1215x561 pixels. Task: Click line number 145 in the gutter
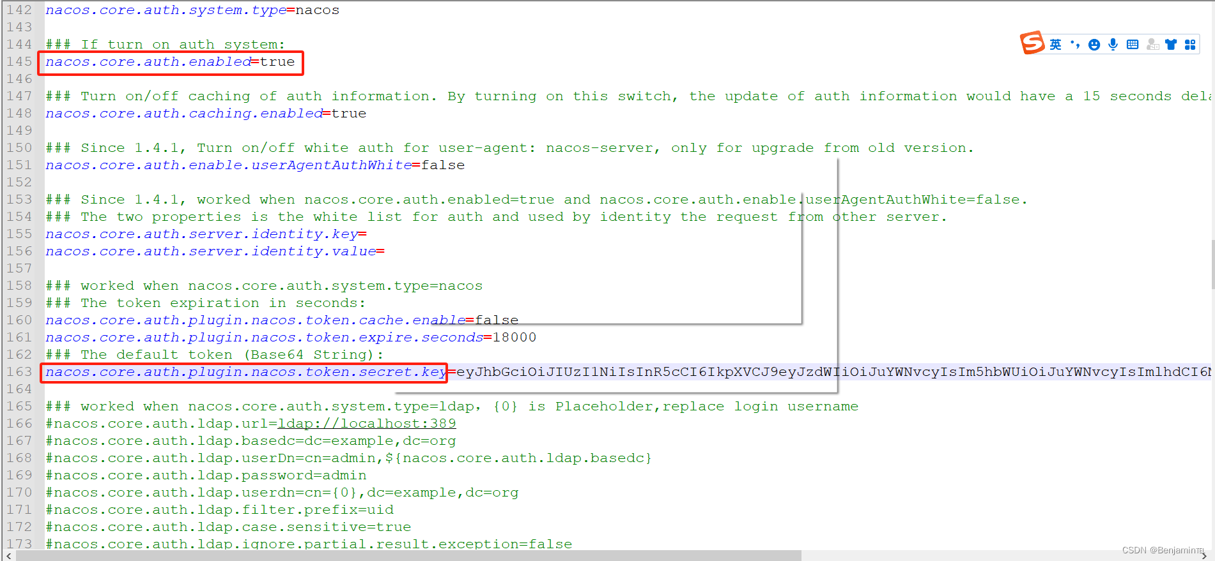(19, 62)
